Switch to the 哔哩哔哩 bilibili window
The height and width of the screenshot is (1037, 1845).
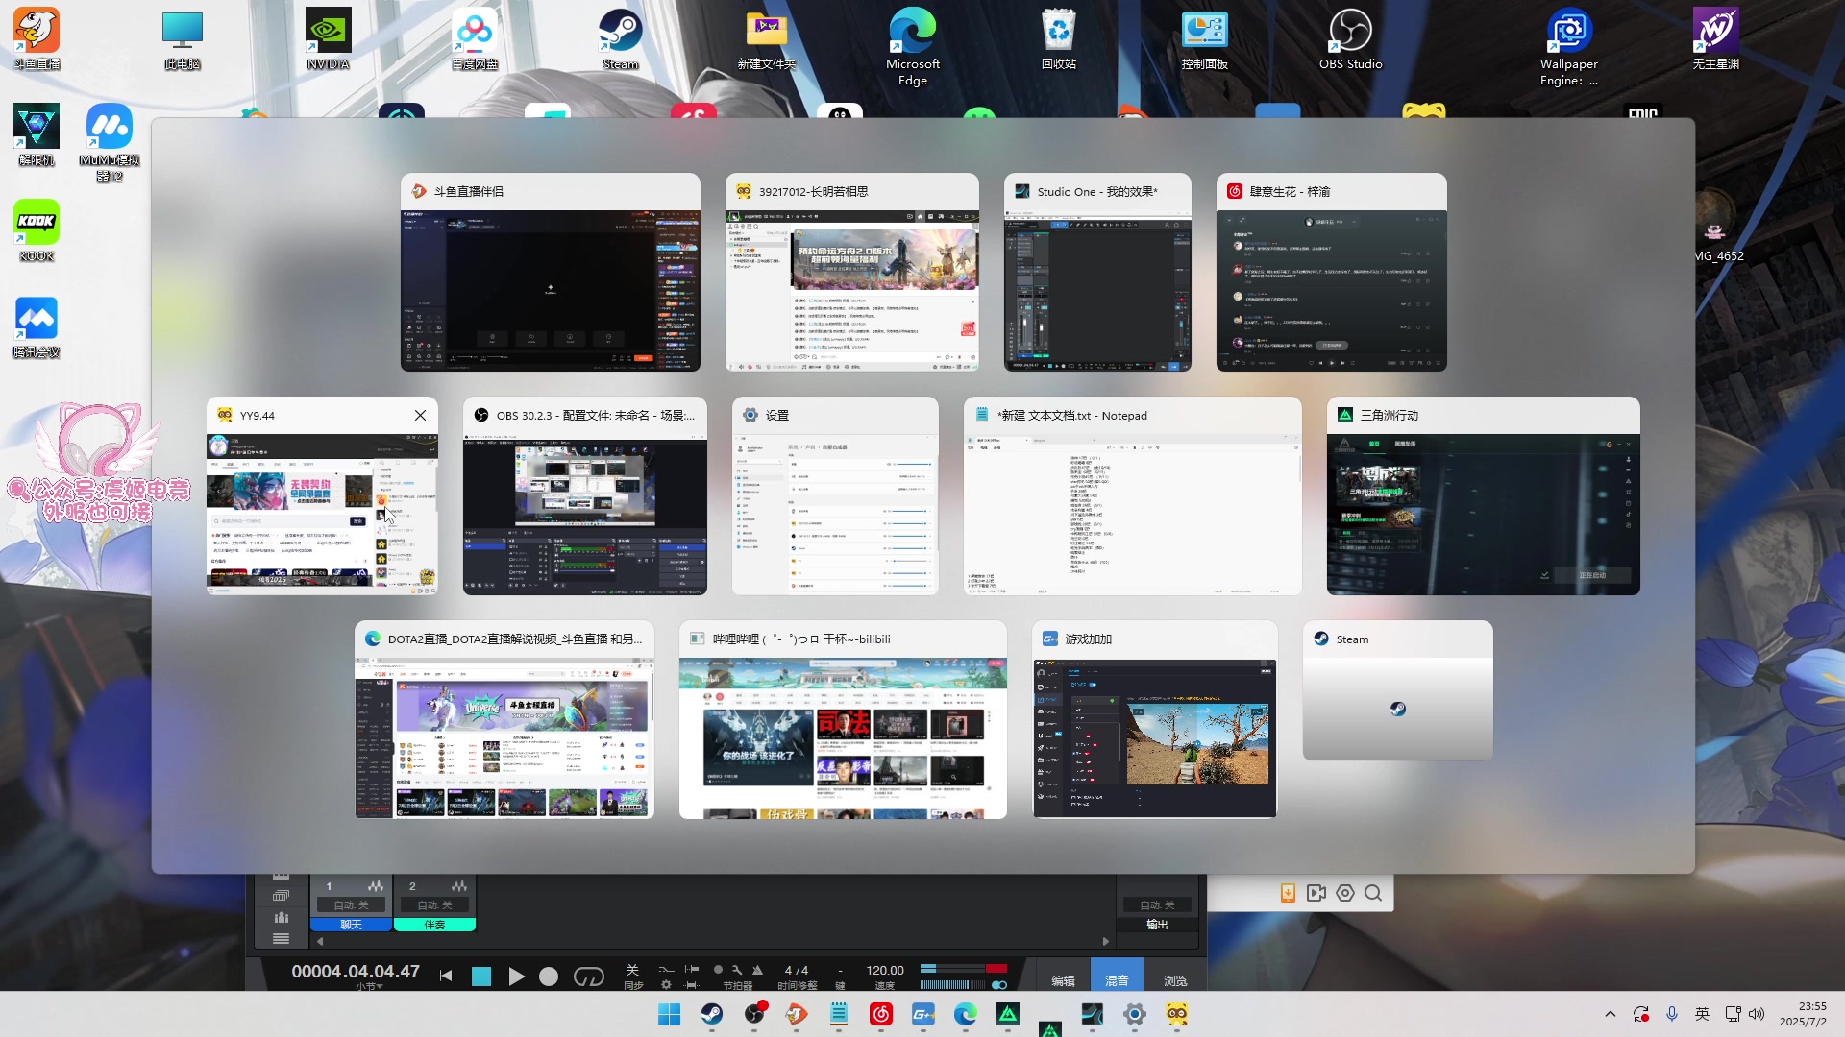point(843,720)
